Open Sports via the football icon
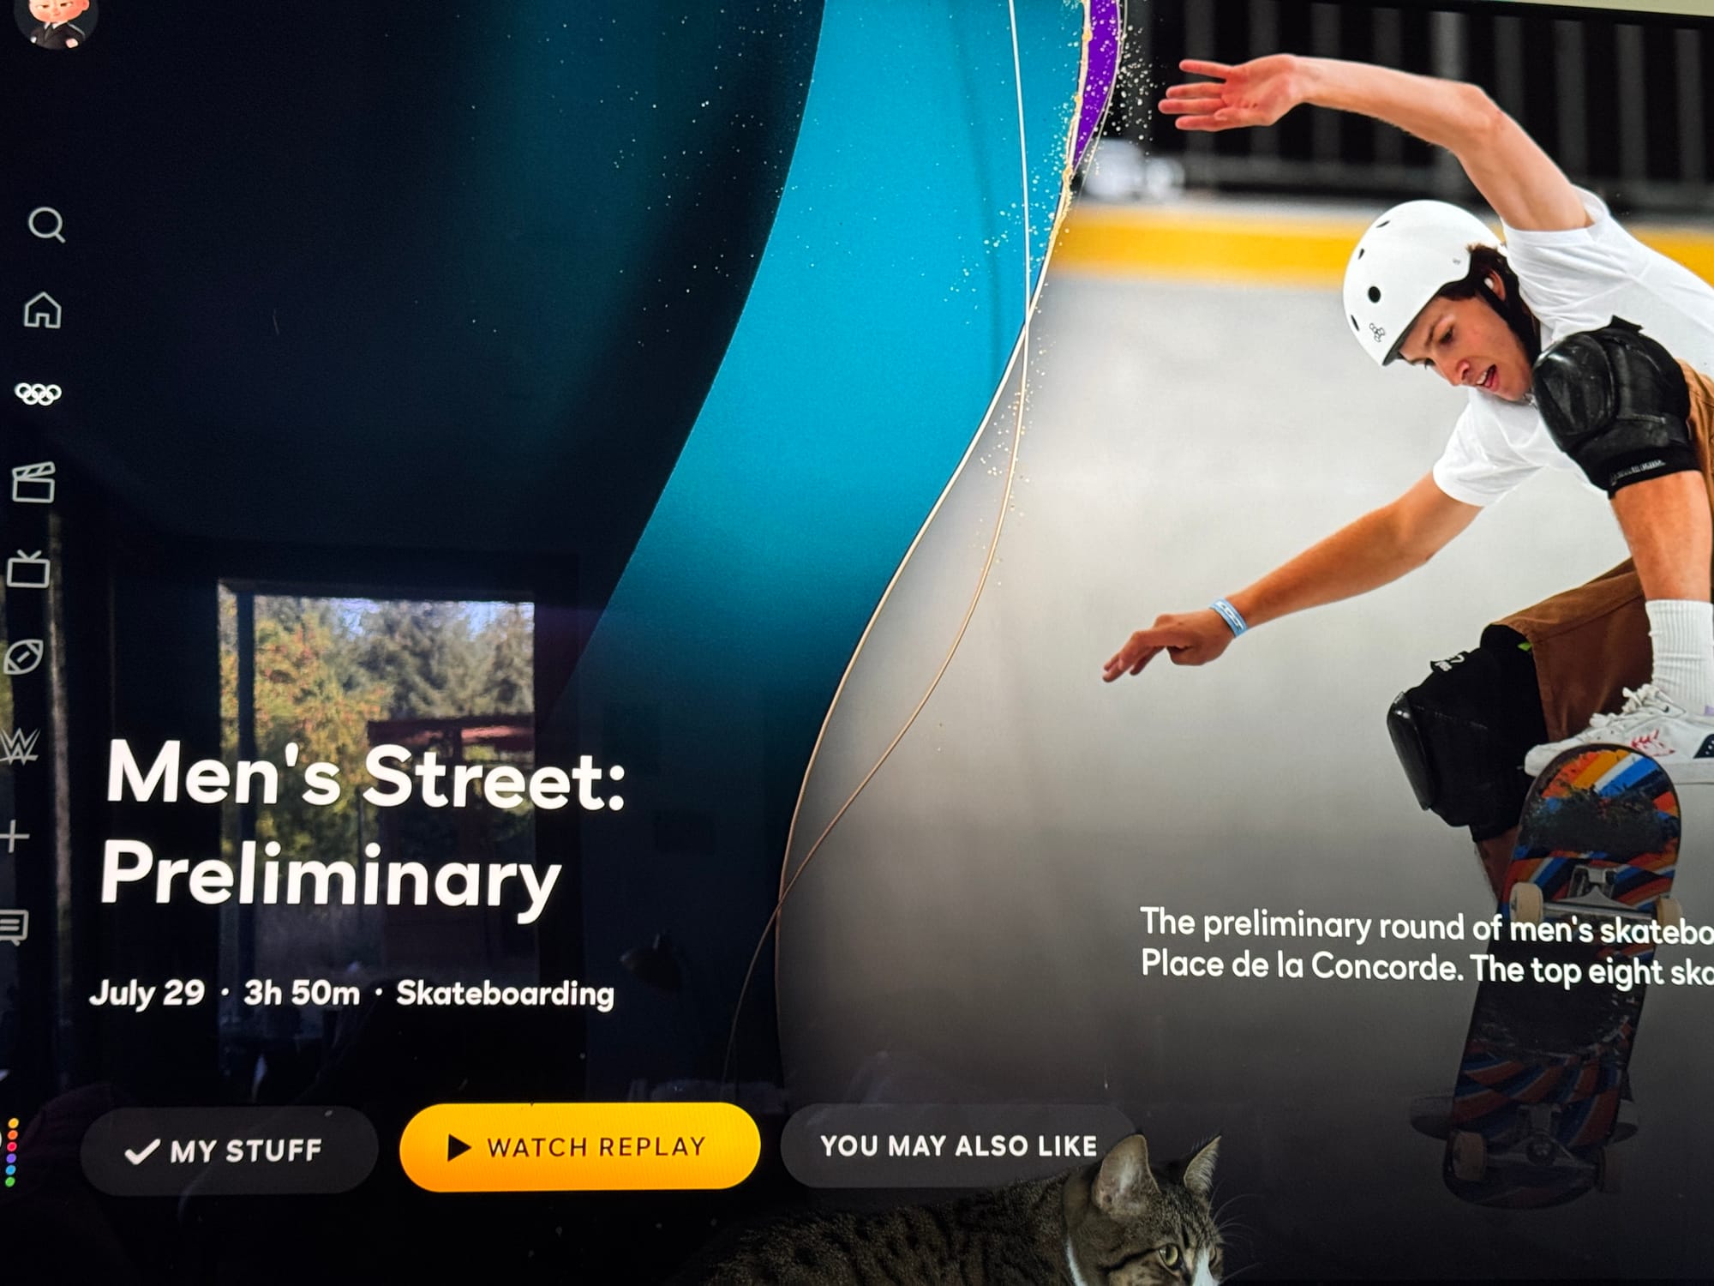 [23, 658]
